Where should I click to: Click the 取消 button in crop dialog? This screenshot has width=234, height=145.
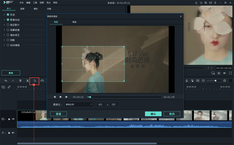point(172,114)
